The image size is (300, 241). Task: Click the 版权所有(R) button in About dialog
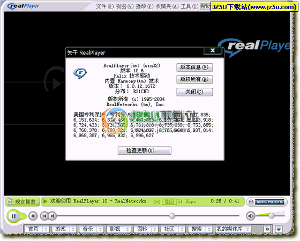coord(194,79)
